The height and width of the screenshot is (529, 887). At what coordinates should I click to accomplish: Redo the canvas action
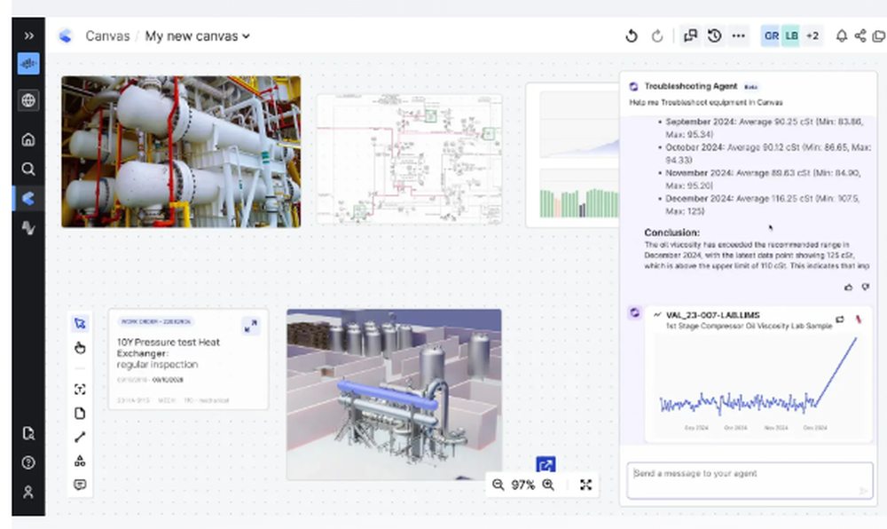[x=656, y=36]
